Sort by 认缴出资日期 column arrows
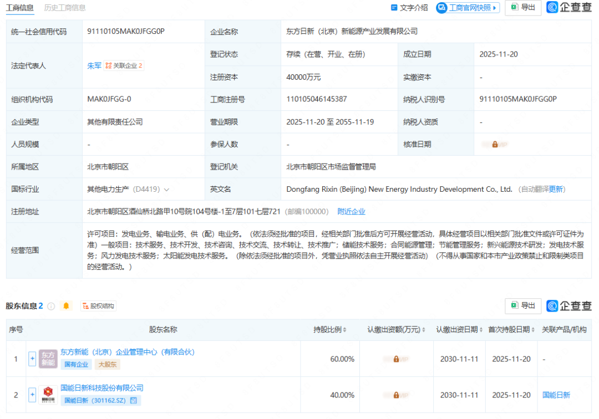This screenshot has width=599, height=419. point(481,330)
